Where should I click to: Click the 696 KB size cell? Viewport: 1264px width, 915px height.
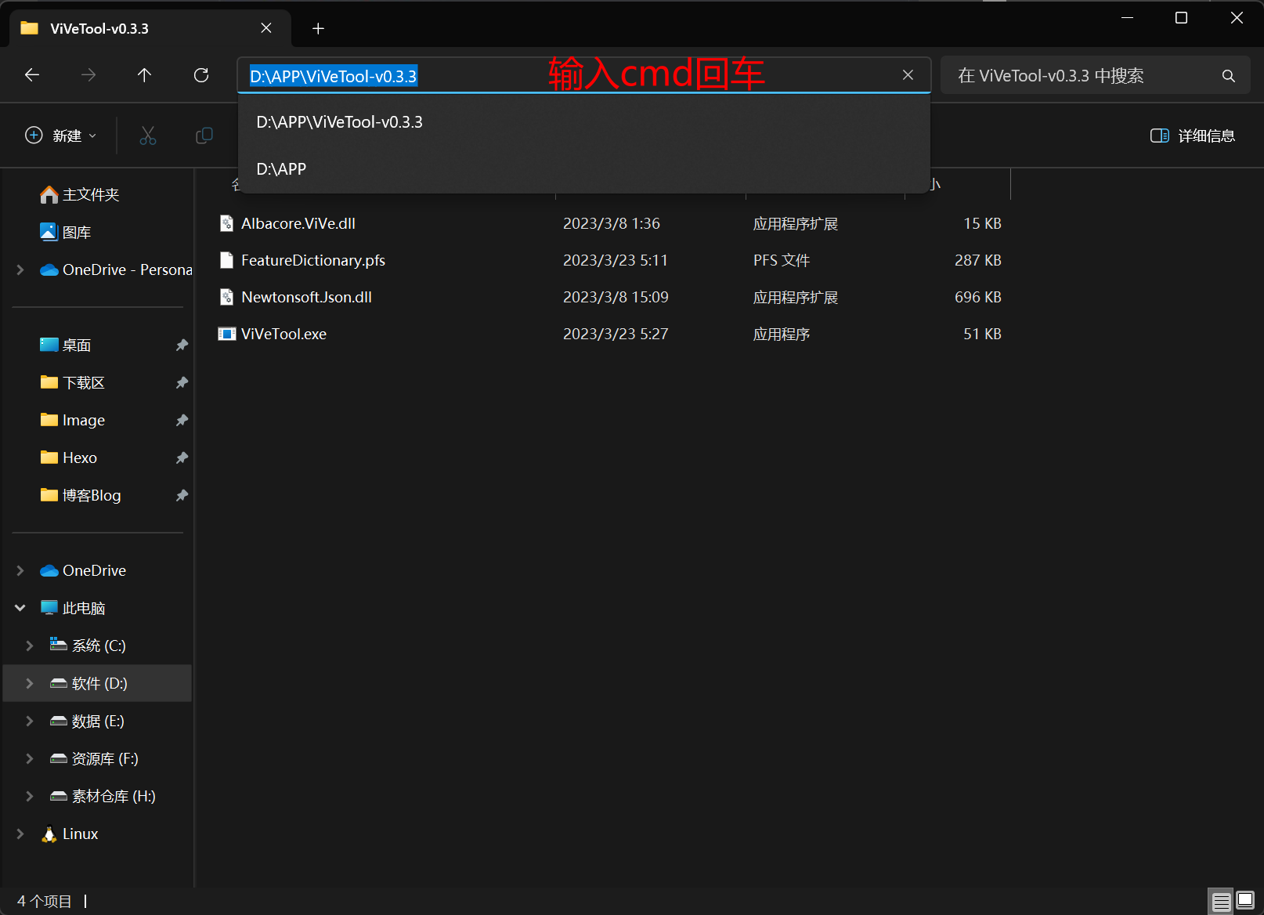coord(978,297)
